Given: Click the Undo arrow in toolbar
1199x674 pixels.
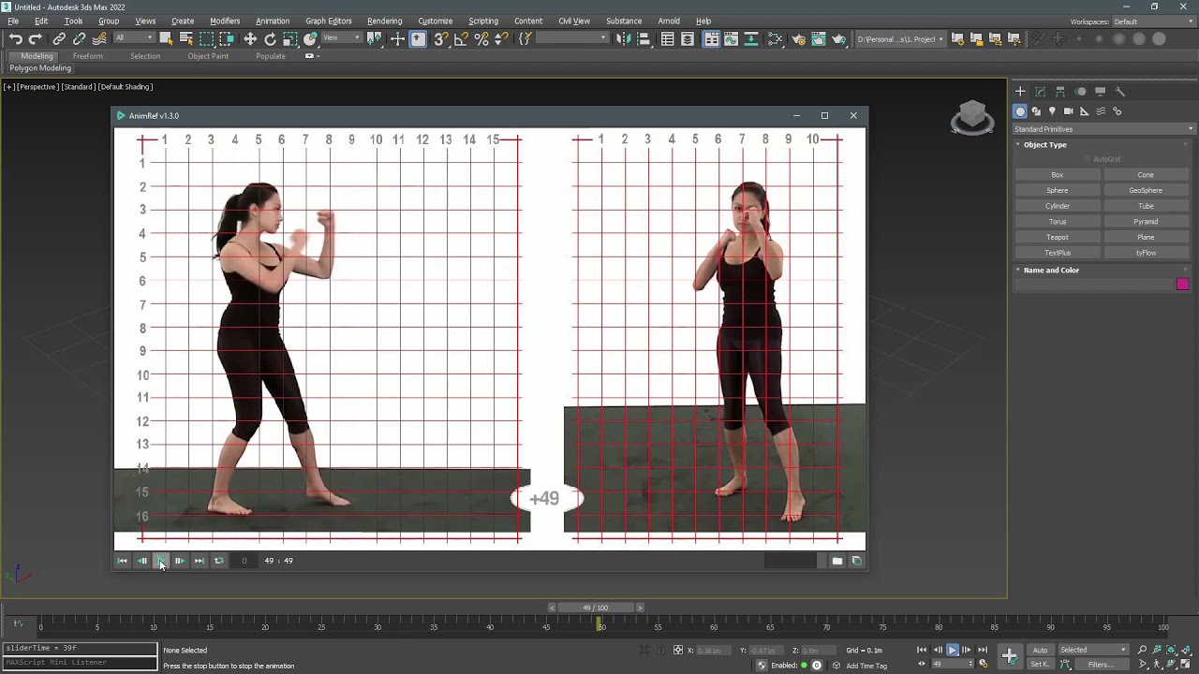Looking at the screenshot, I should pos(15,38).
